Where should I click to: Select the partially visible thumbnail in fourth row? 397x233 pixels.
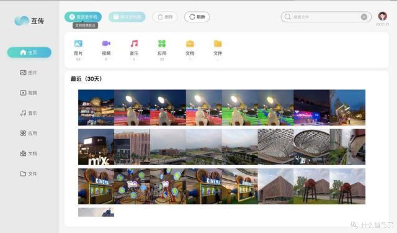[x=96, y=212]
